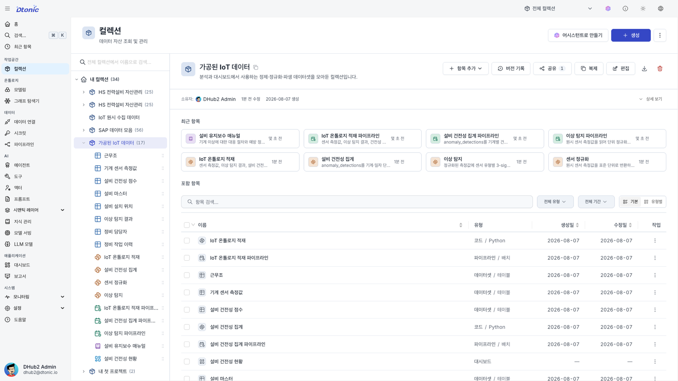
Task: Expand 시맨틱 레이어 sidebar group
Action: tap(35, 210)
